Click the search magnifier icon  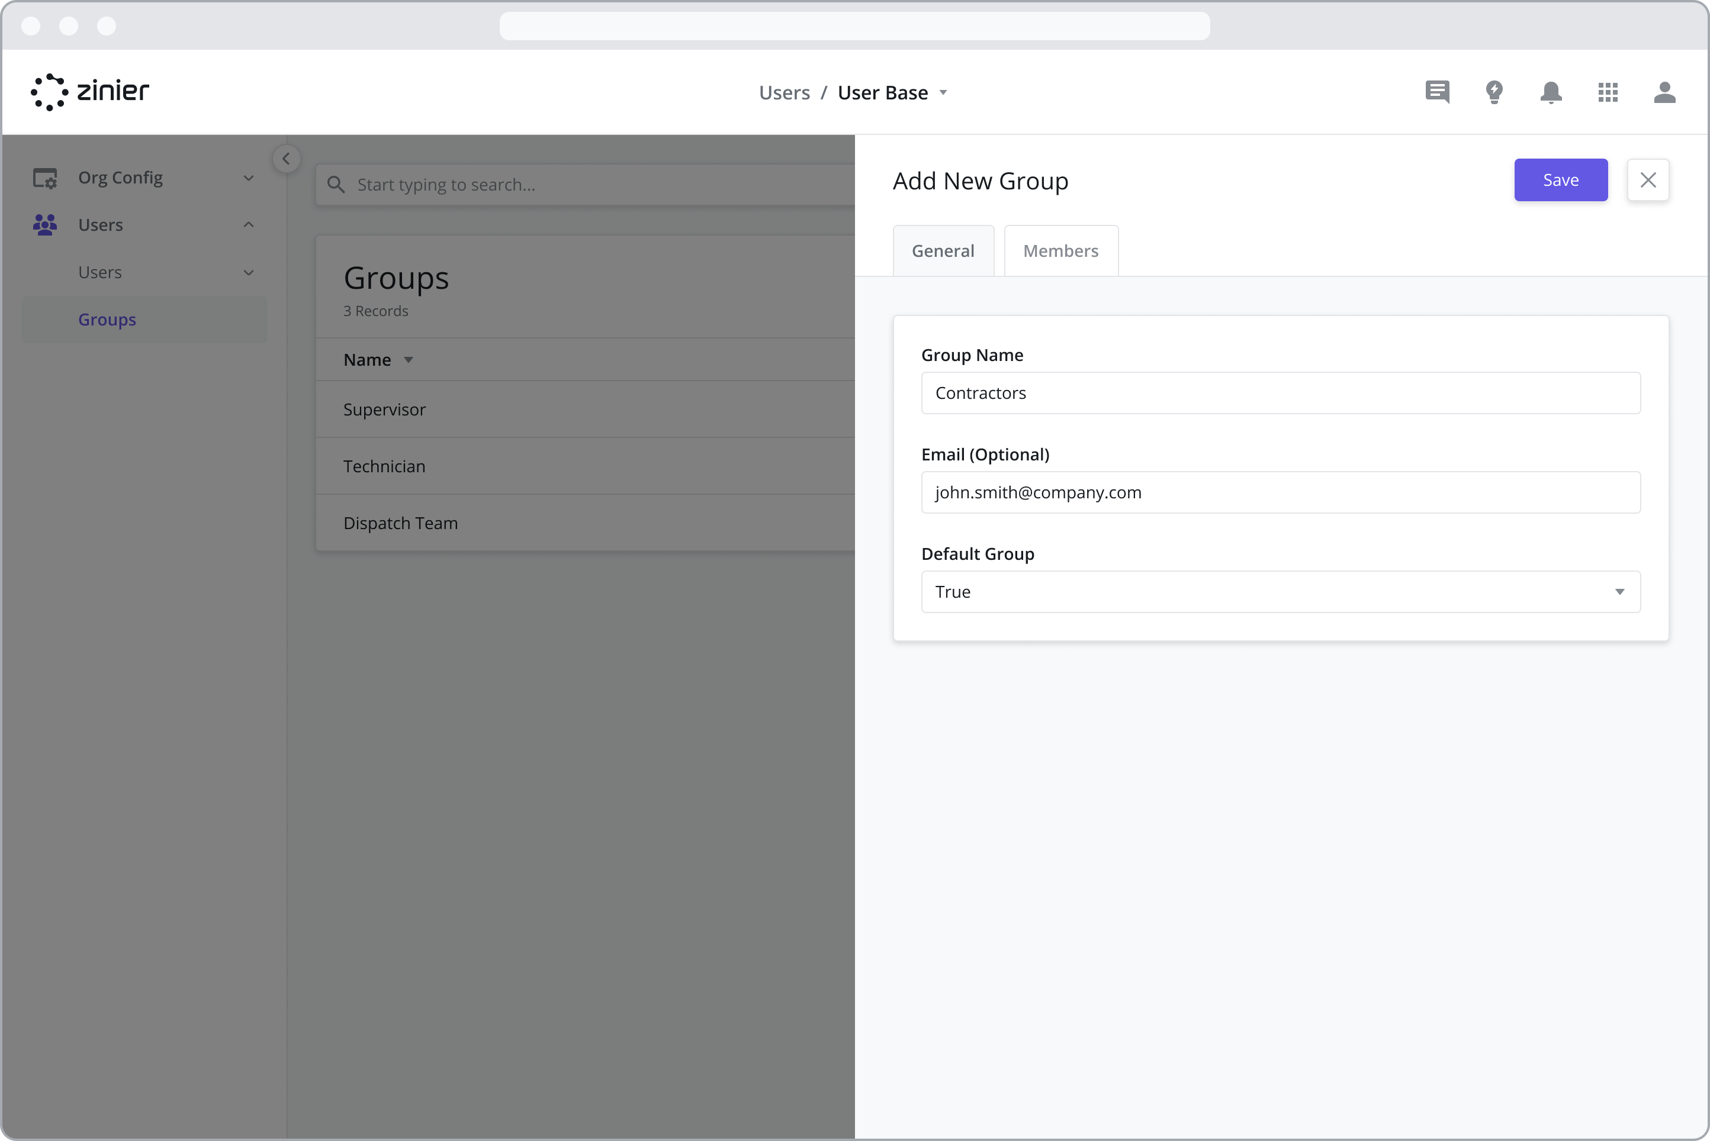[x=336, y=185]
